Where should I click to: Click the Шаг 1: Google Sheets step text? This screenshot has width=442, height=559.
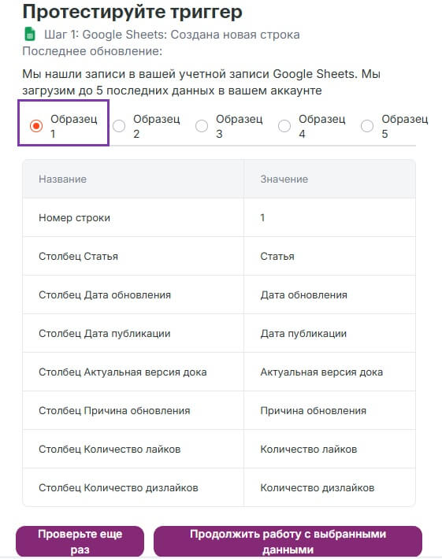[x=172, y=35]
